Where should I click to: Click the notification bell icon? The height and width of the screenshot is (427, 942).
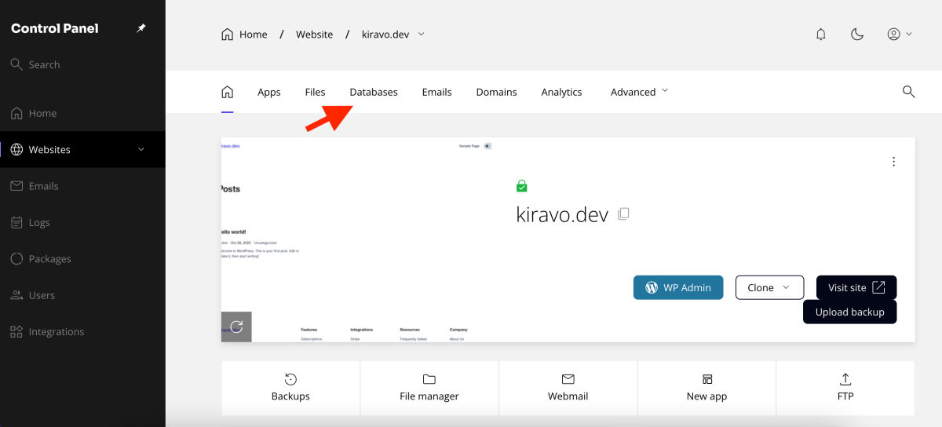(821, 35)
